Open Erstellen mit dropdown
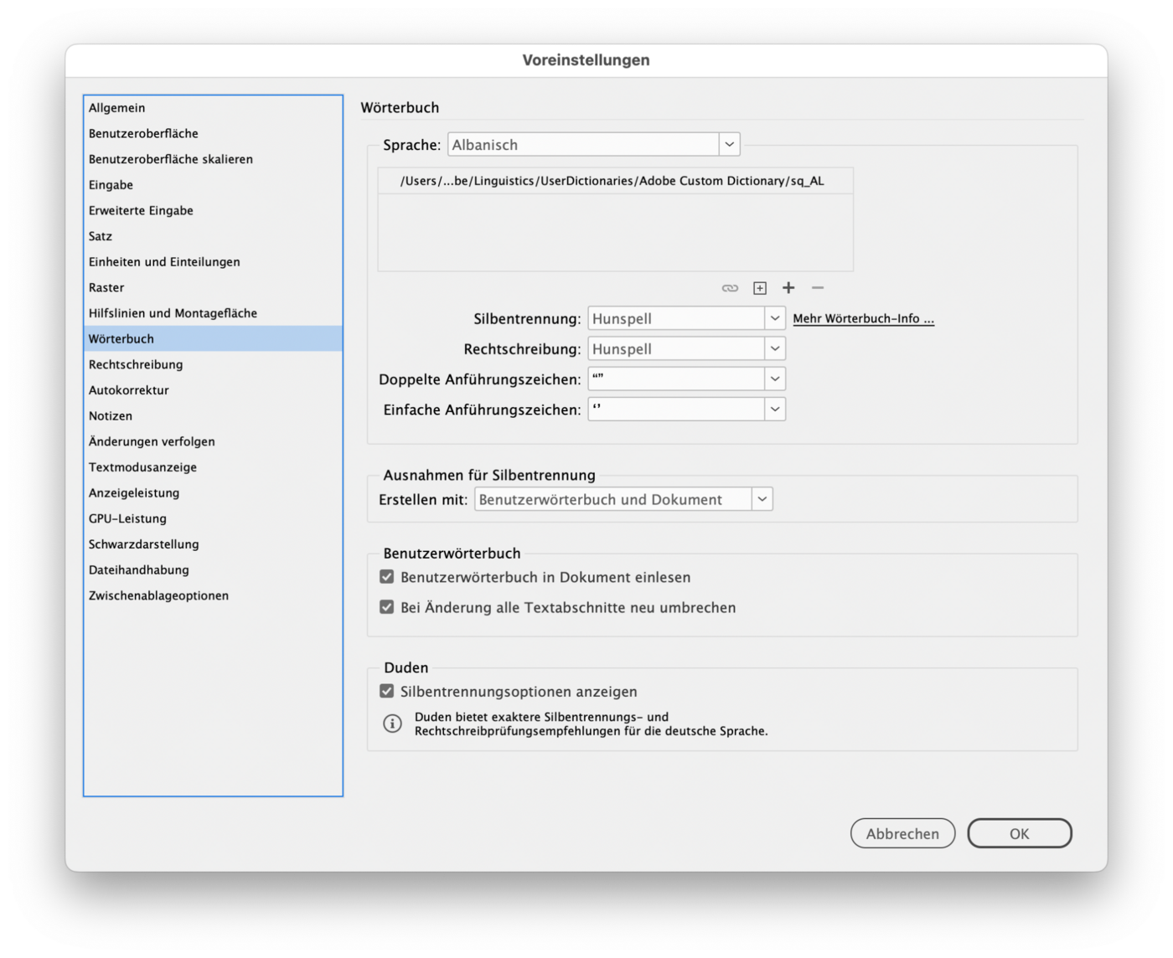Screen dimensions: 1173x958 [623, 499]
